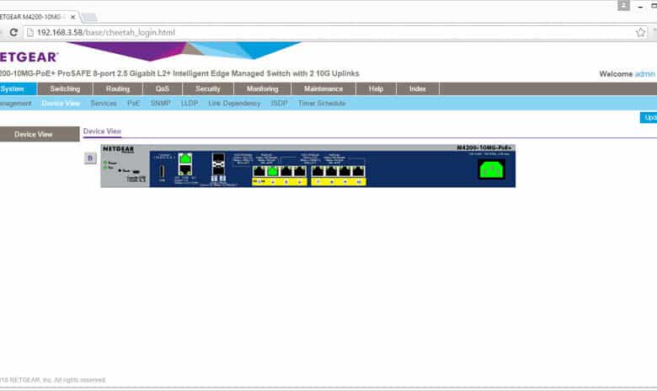Image resolution: width=657 pixels, height=391 pixels.
Task: Bookmark this page with the star icon
Action: 641,32
